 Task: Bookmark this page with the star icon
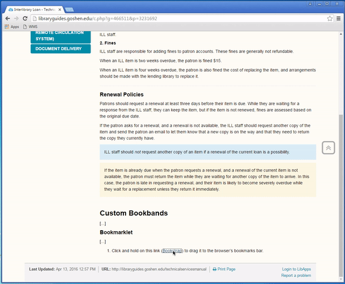click(330, 18)
